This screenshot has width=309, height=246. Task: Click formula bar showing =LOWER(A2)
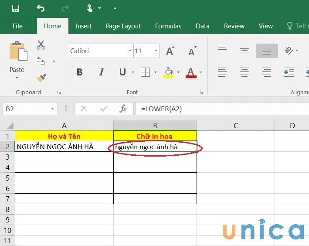(222, 109)
